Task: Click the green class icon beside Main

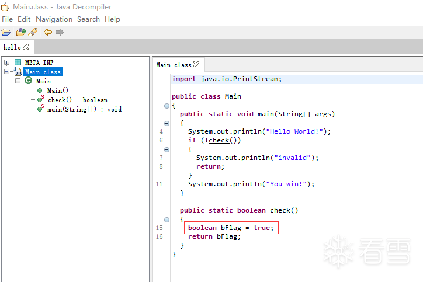Action: [x=28, y=81]
